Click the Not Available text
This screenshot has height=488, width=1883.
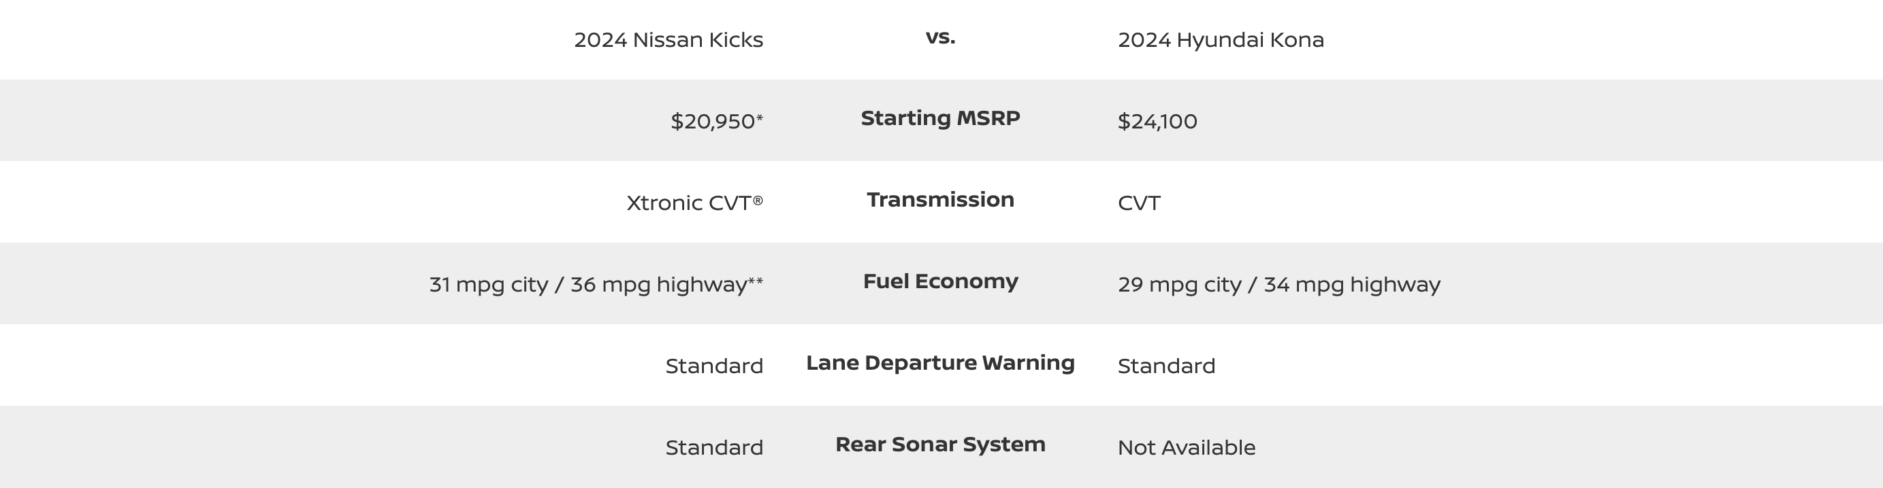pos(1187,448)
